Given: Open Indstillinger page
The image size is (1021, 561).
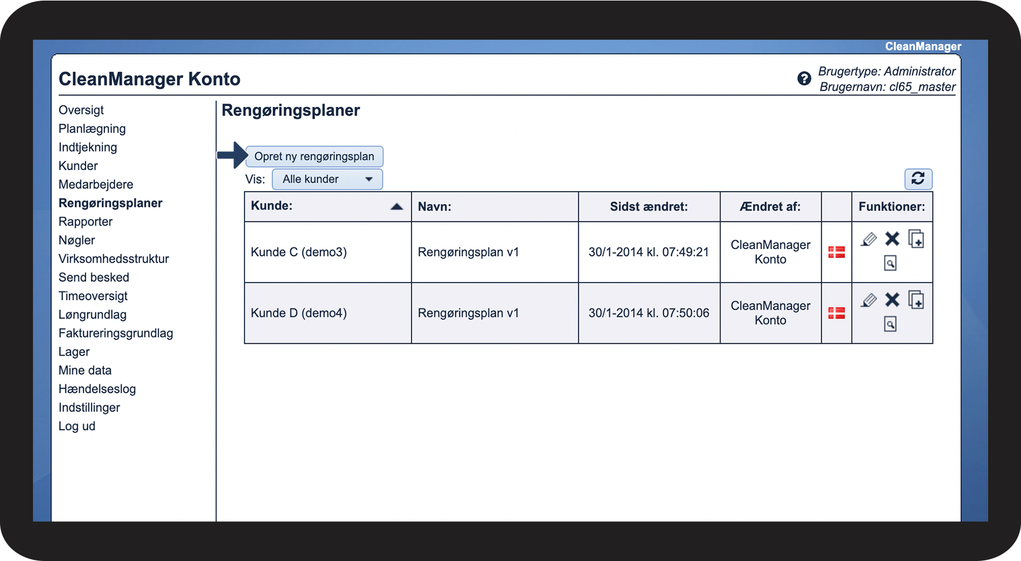Looking at the screenshot, I should (89, 408).
